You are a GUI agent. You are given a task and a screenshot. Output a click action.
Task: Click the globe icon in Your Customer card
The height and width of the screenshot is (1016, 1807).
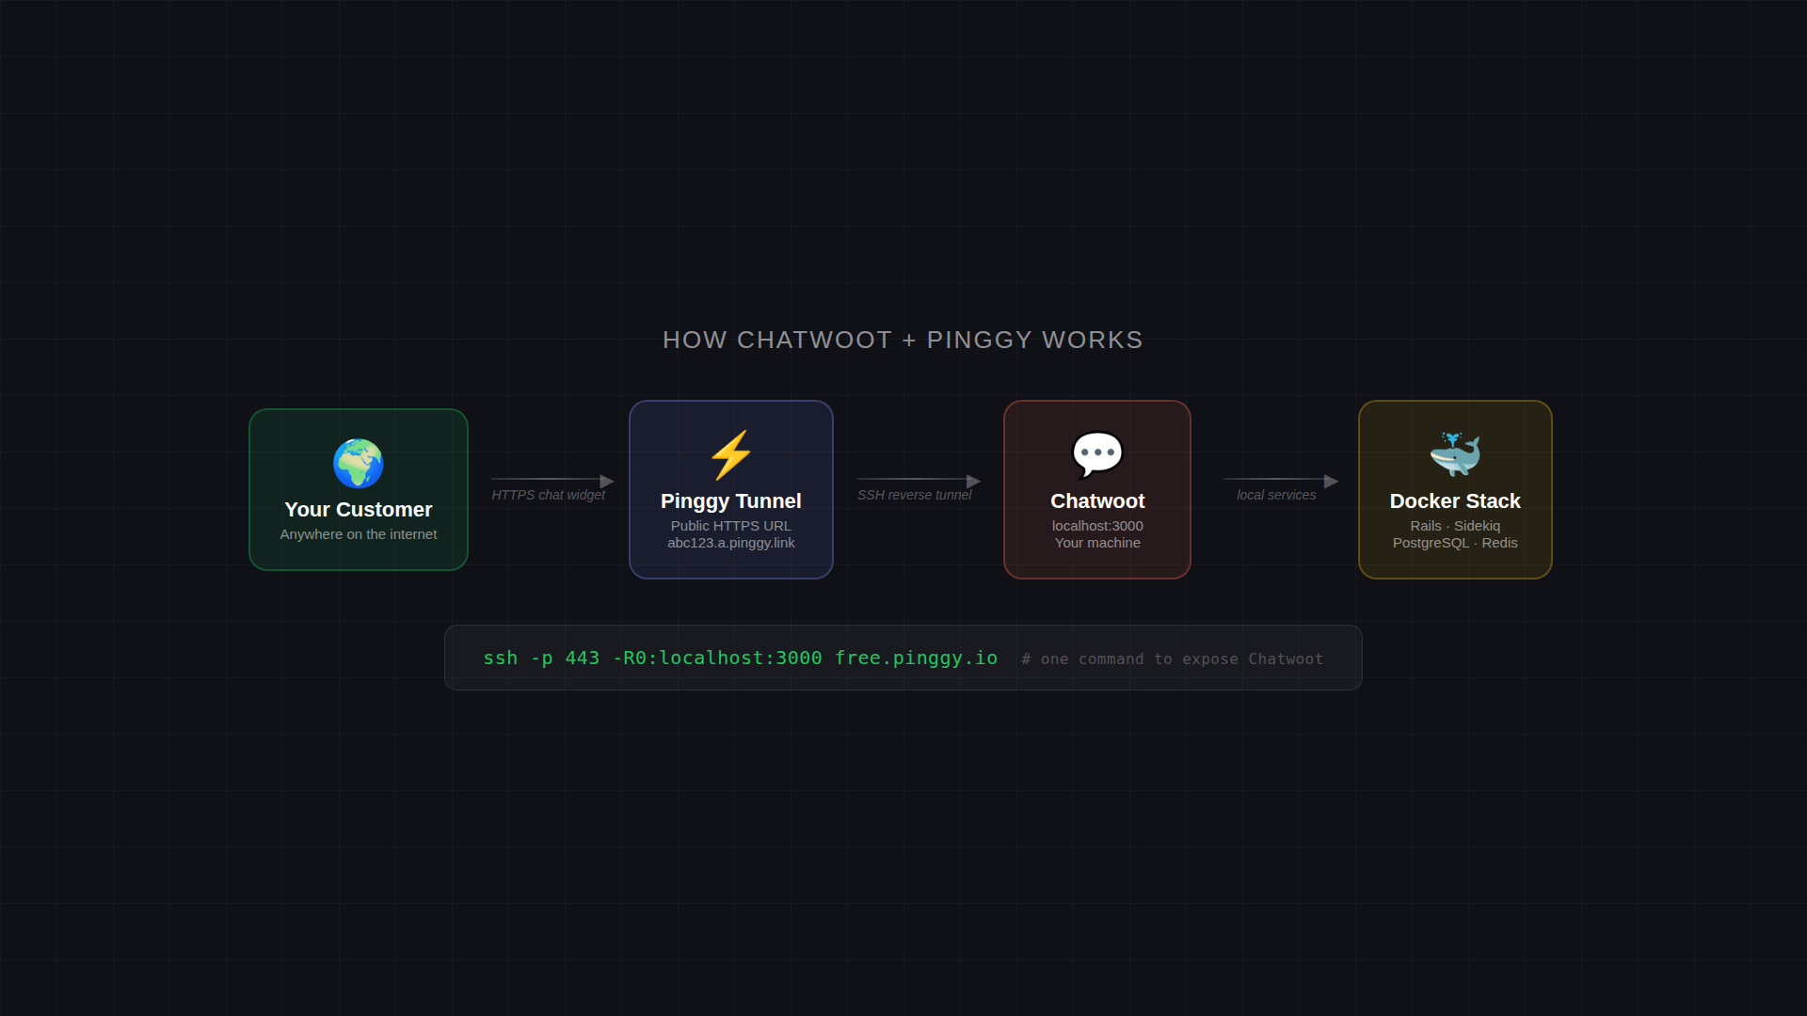pyautogui.click(x=359, y=463)
